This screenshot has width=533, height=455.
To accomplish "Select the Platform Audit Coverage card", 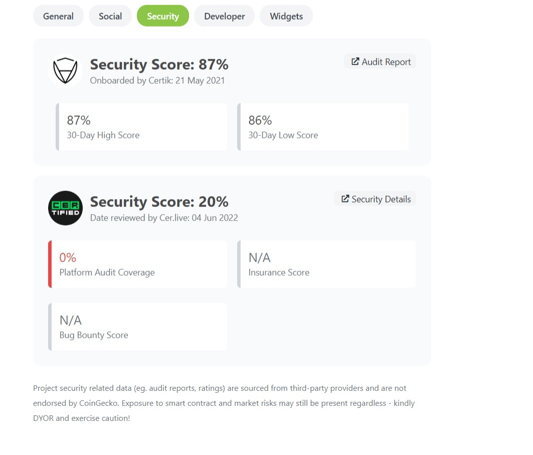I will 138,265.
